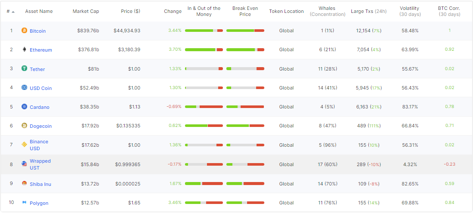Click Wrapped UST's Break Even Price bar
Screen dimensions: 473x213
(245, 164)
